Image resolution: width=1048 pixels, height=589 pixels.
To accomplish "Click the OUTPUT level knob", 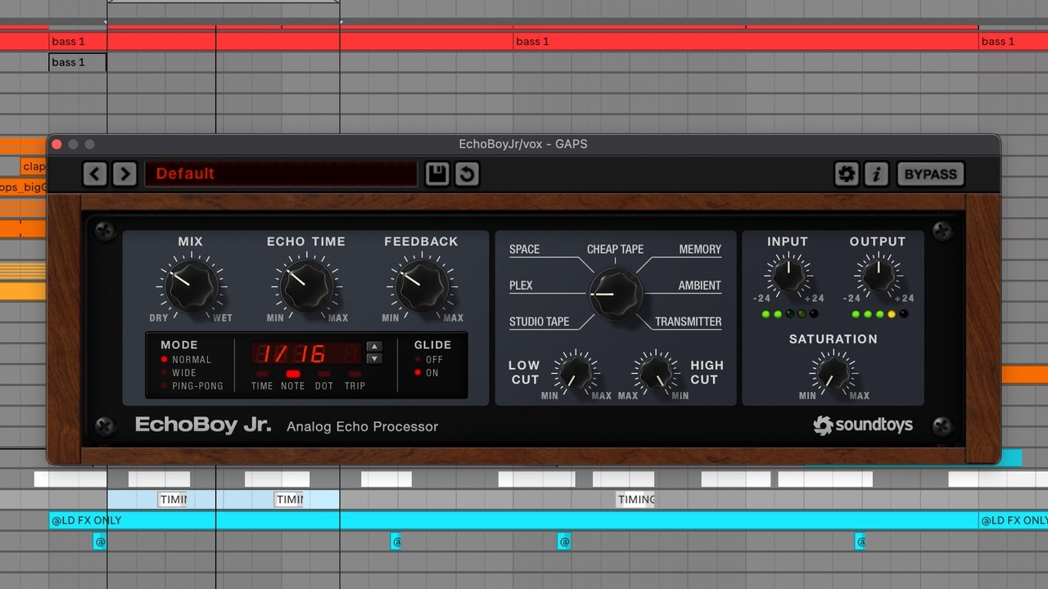I will pyautogui.click(x=878, y=275).
